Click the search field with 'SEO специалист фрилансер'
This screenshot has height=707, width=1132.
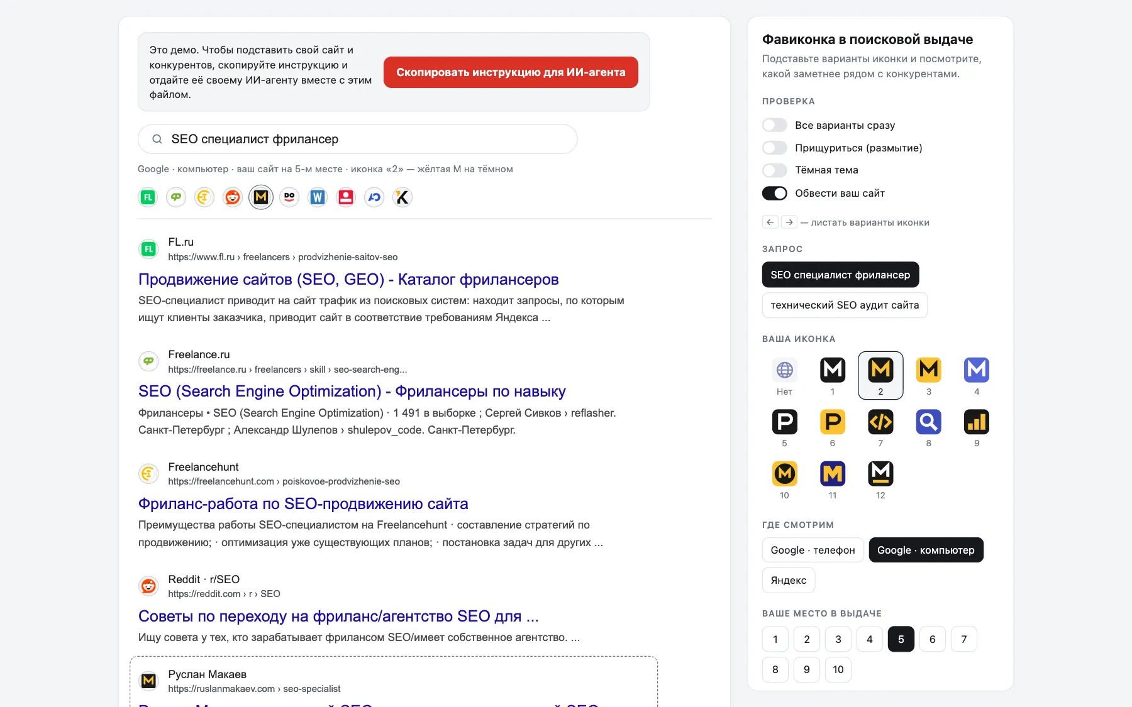[x=357, y=139]
